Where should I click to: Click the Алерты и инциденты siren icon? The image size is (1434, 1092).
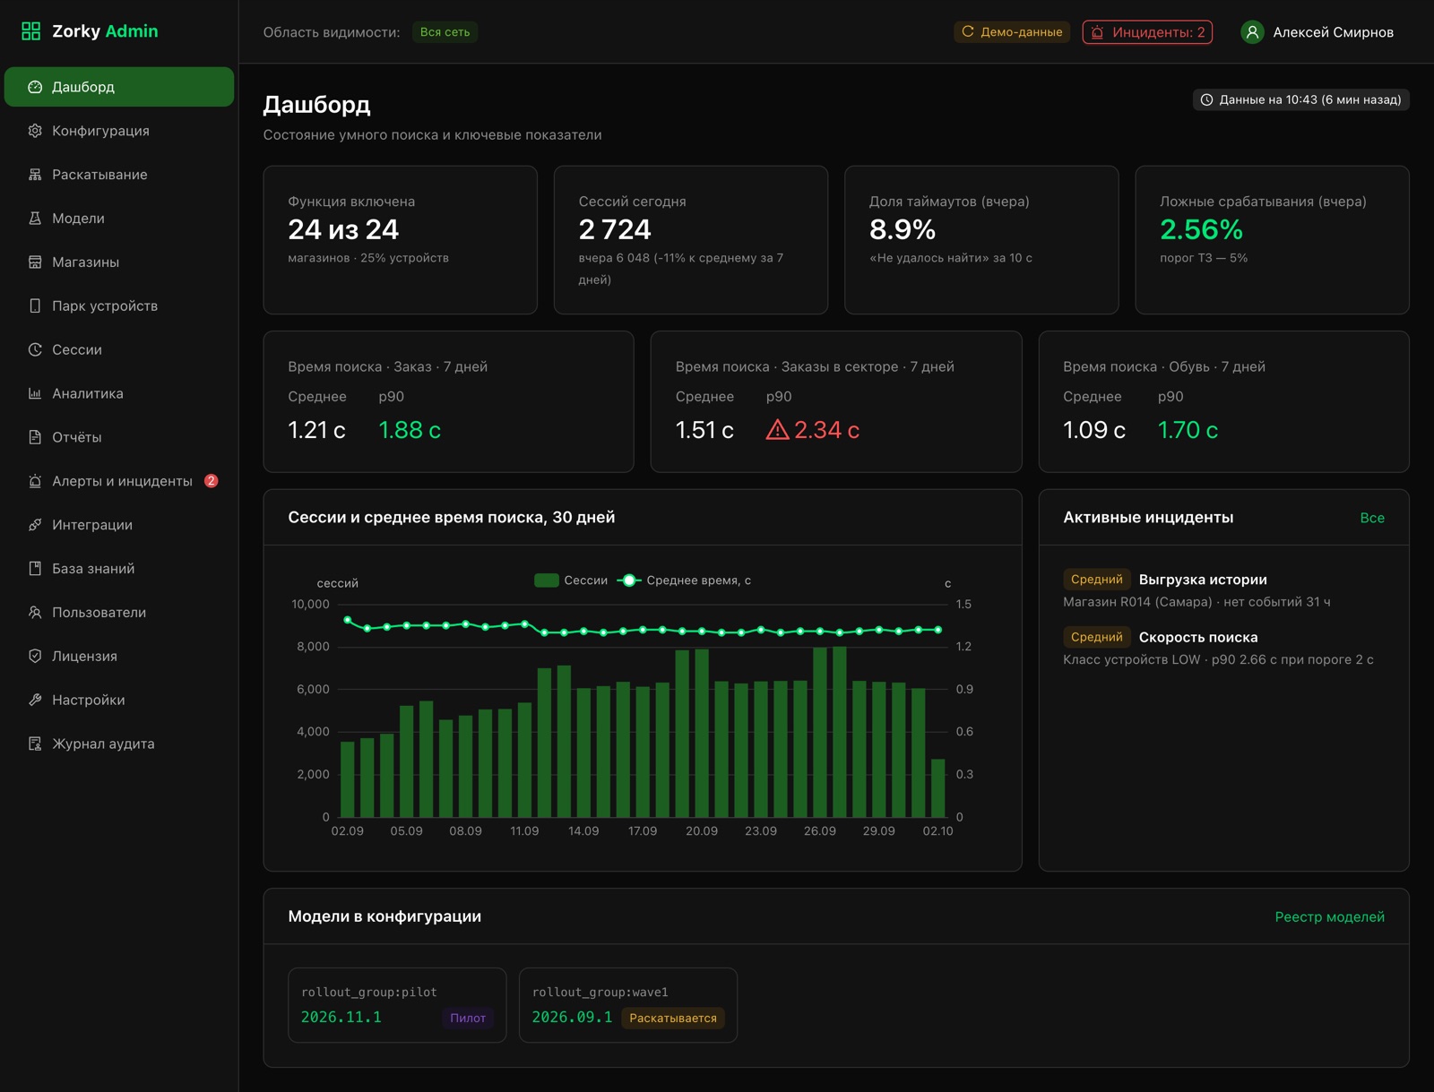(35, 481)
